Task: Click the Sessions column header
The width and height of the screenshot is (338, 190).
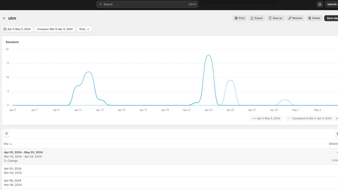Action: pyautogui.click(x=333, y=144)
